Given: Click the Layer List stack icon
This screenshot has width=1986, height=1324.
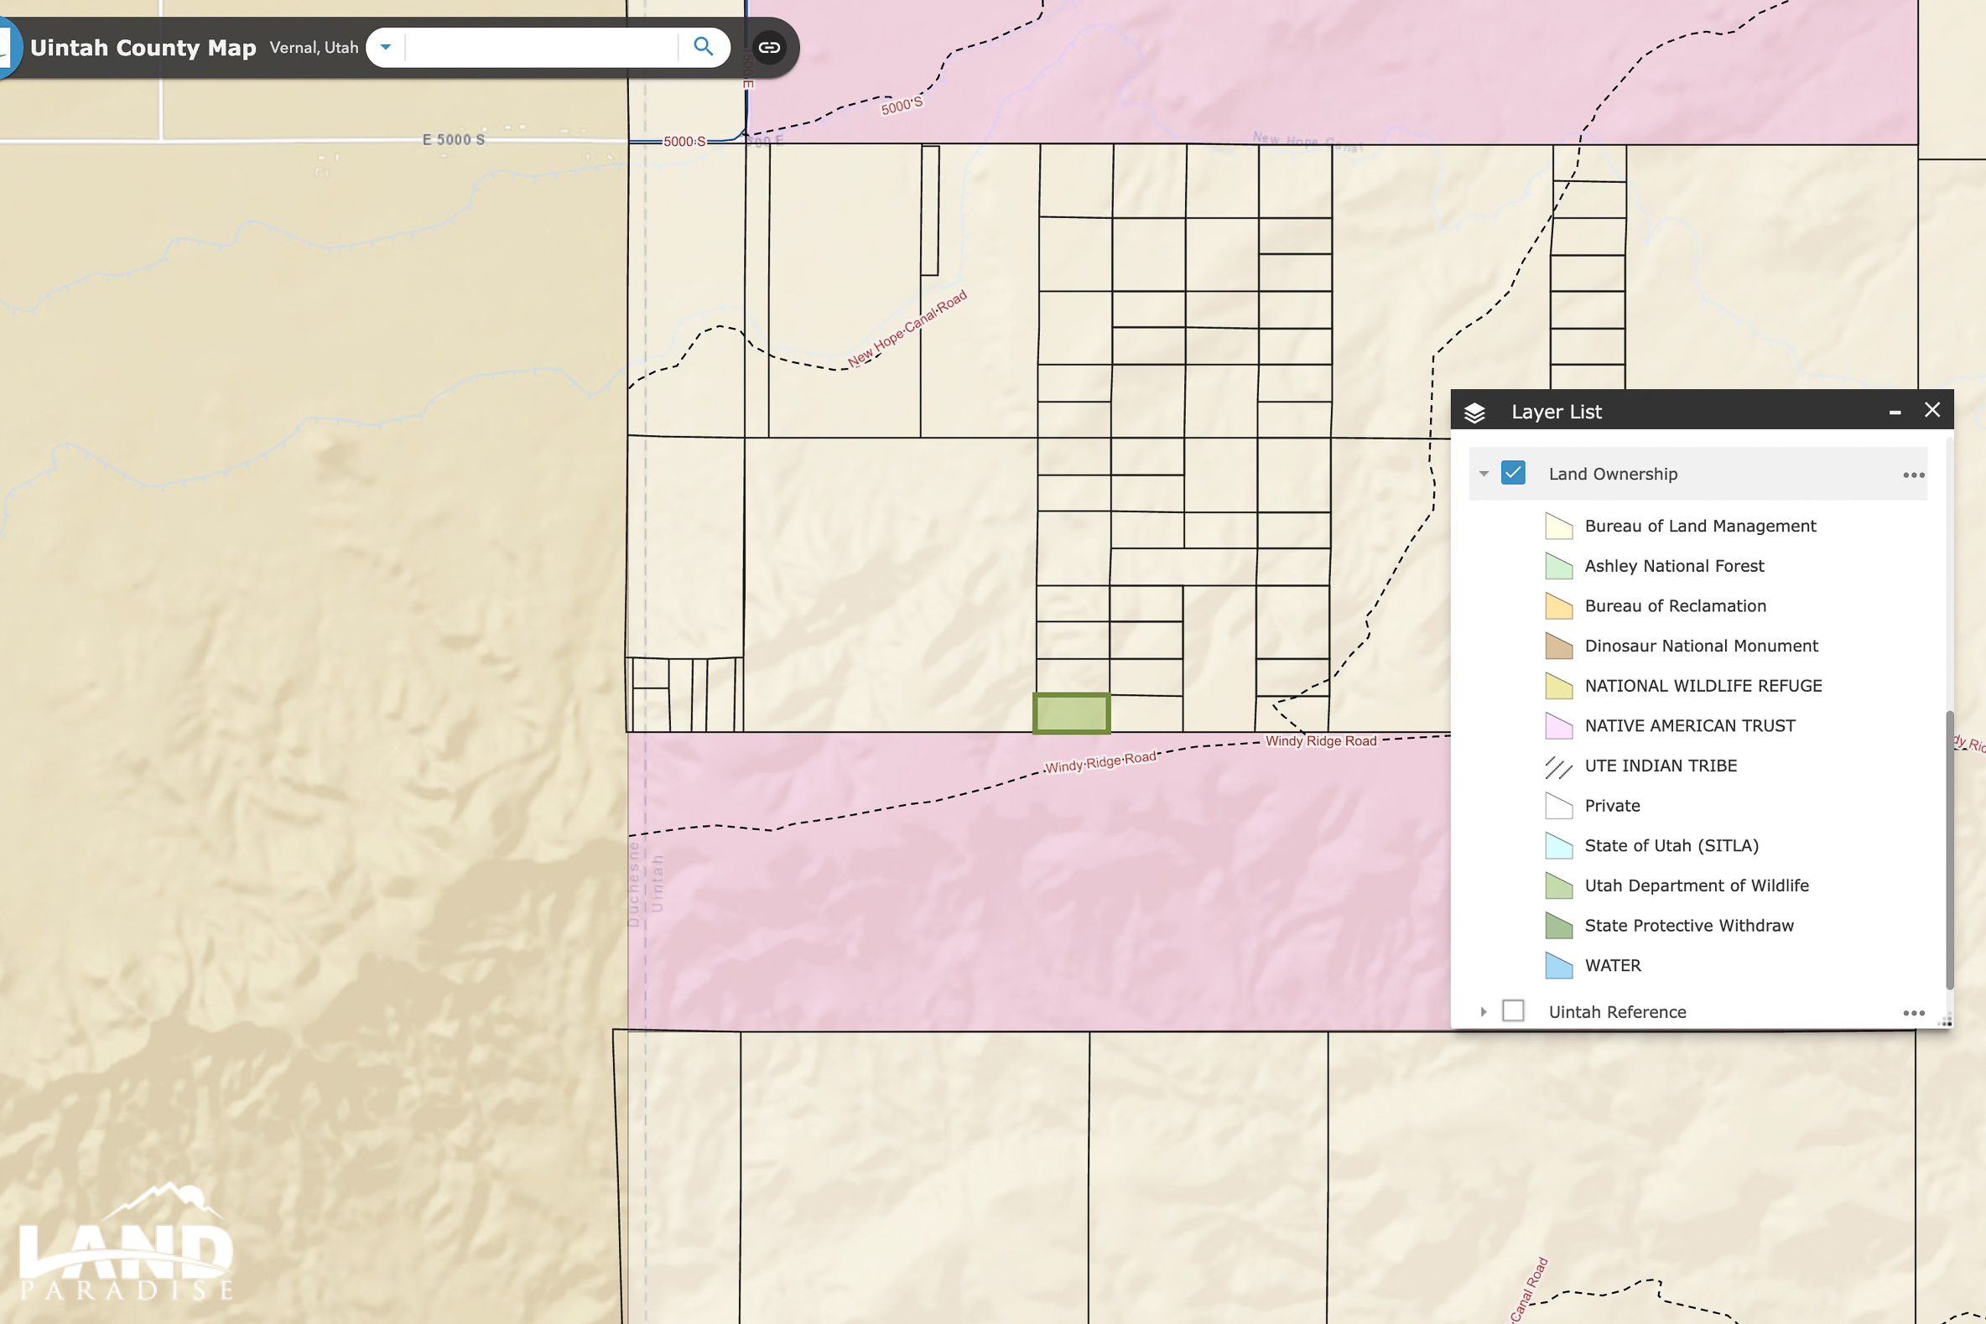Looking at the screenshot, I should click(1474, 412).
